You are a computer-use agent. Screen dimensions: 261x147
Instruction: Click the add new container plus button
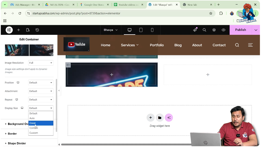pyautogui.click(x=150, y=118)
